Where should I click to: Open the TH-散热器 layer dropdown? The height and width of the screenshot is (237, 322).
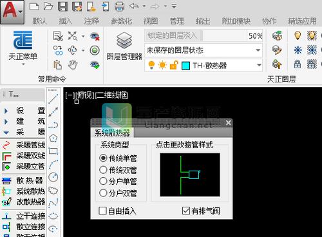(259, 65)
